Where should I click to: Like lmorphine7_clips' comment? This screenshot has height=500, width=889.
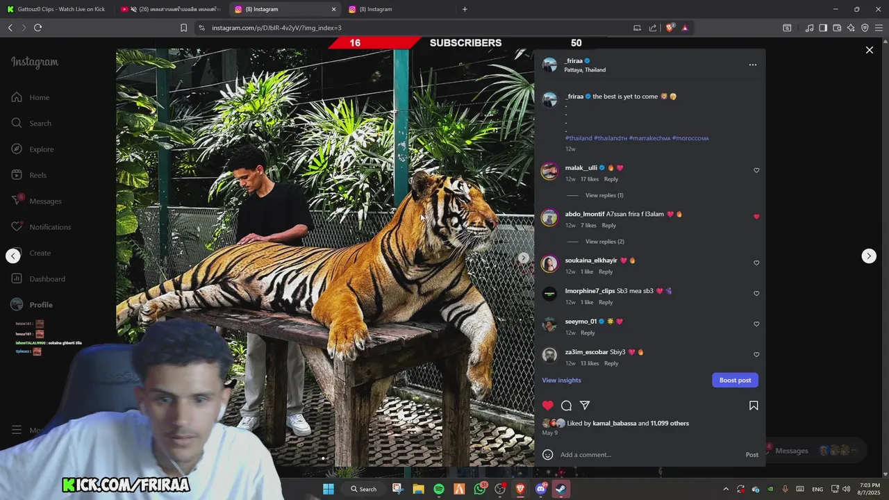[x=756, y=294]
